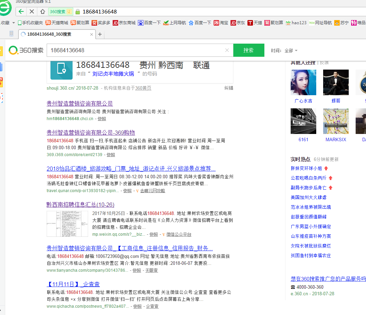Open the 京东商城 bookmark

(x=124, y=23)
